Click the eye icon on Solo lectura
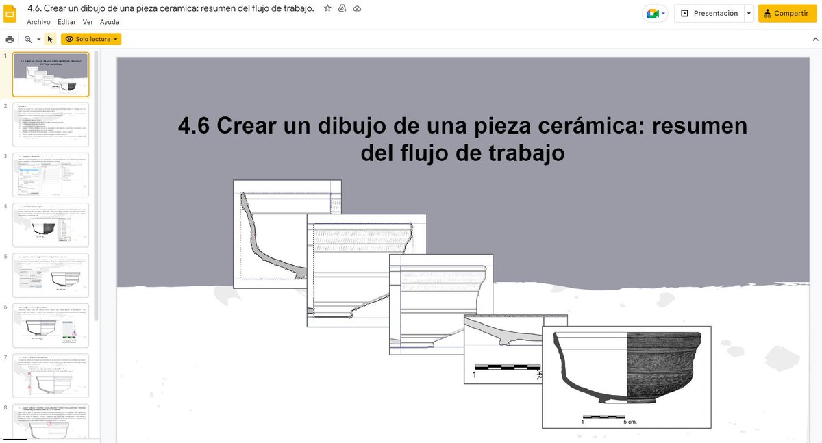Viewport: 822px width, 443px height. coord(70,39)
